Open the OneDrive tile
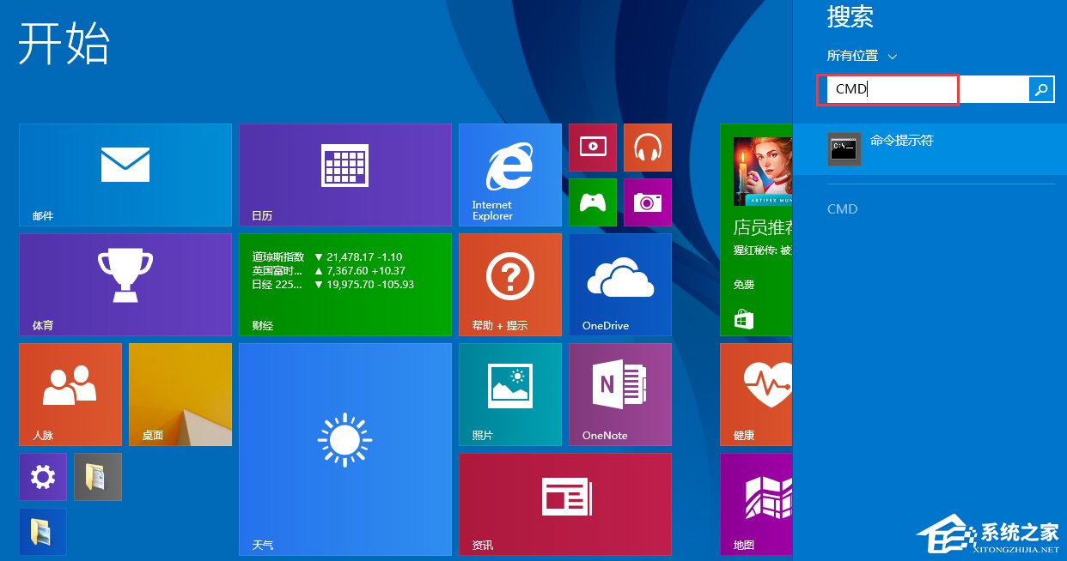The width and height of the screenshot is (1067, 561). click(x=619, y=284)
